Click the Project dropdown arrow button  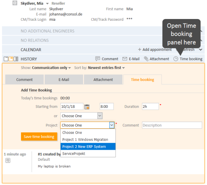click(112, 125)
